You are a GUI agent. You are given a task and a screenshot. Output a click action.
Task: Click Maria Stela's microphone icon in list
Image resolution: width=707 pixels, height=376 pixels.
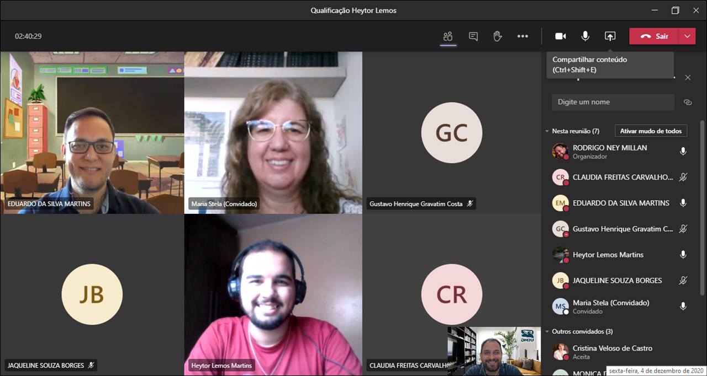tap(683, 306)
